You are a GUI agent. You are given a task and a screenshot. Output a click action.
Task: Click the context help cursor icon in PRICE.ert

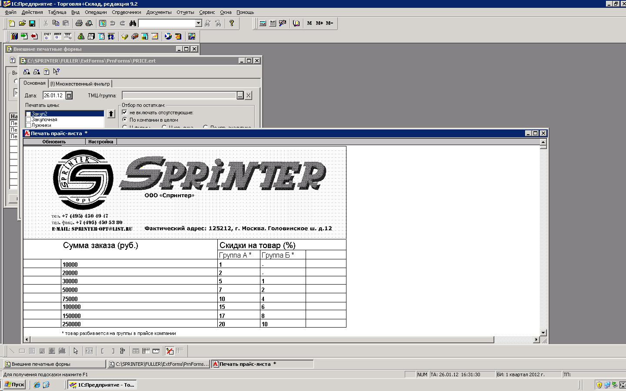click(57, 72)
